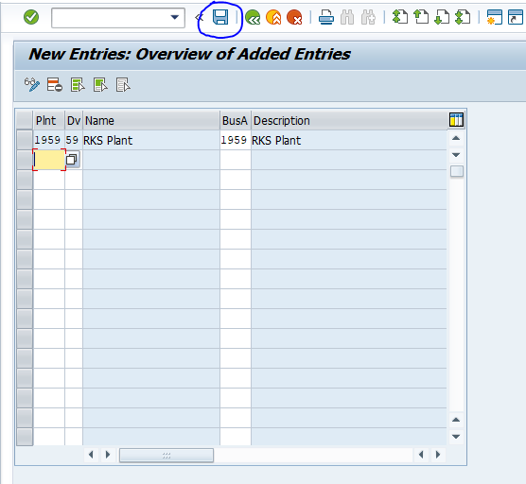Select the second row's selector box
This screenshot has height=484, width=526.
25,160
